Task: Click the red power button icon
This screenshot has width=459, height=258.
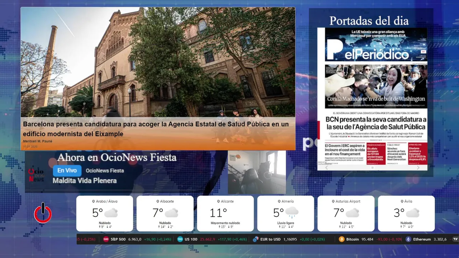Action: click(x=43, y=213)
